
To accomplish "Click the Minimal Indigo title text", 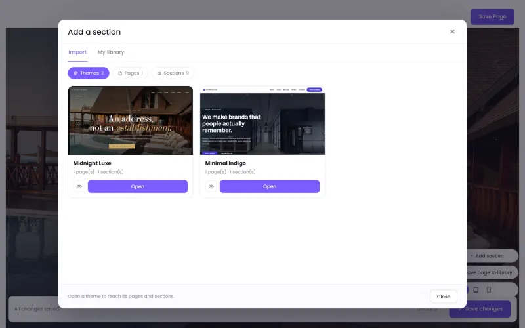I will click(x=225, y=163).
